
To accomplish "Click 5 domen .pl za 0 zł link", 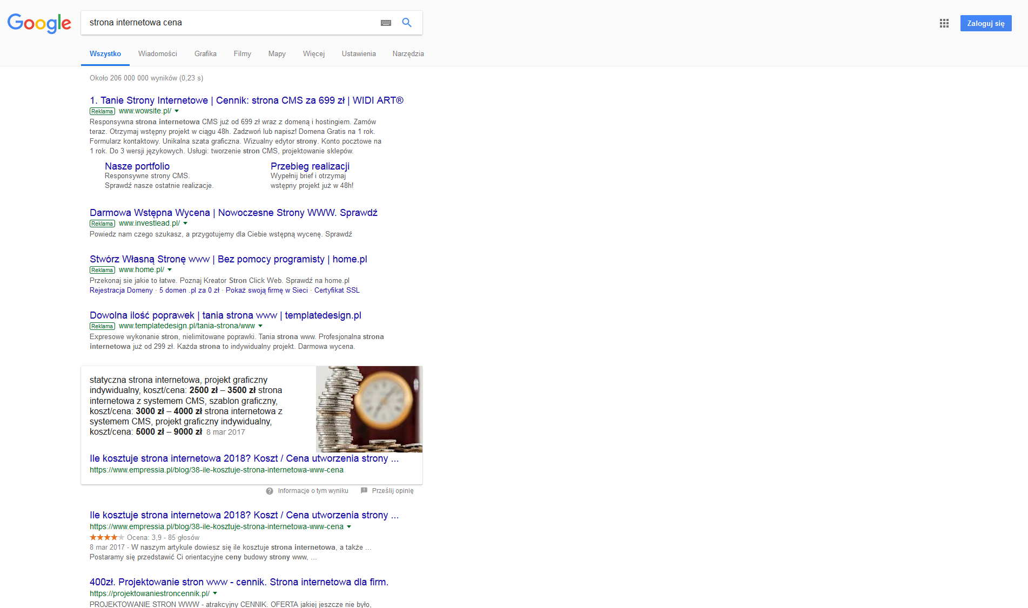I will click(189, 291).
